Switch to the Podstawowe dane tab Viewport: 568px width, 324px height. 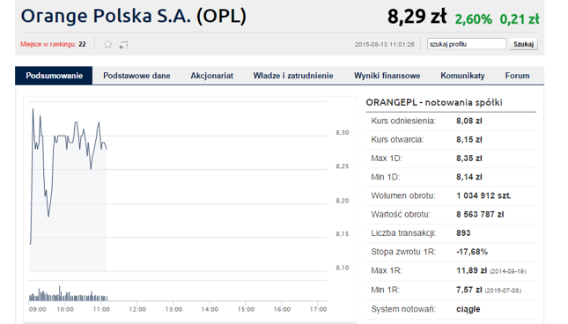pos(136,76)
